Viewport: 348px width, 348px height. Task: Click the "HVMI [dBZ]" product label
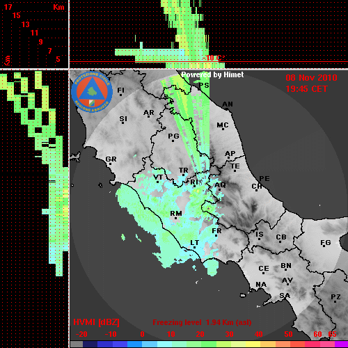(x=96, y=322)
